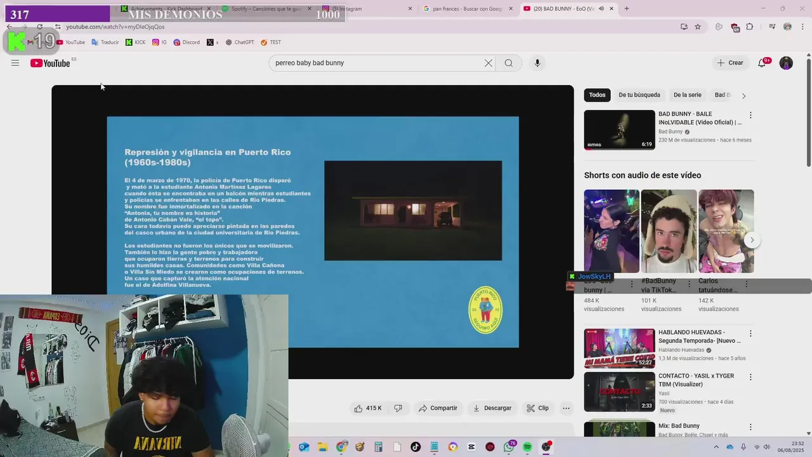Open the media control icon in toolbar
812x457 pixels.
[x=772, y=27]
